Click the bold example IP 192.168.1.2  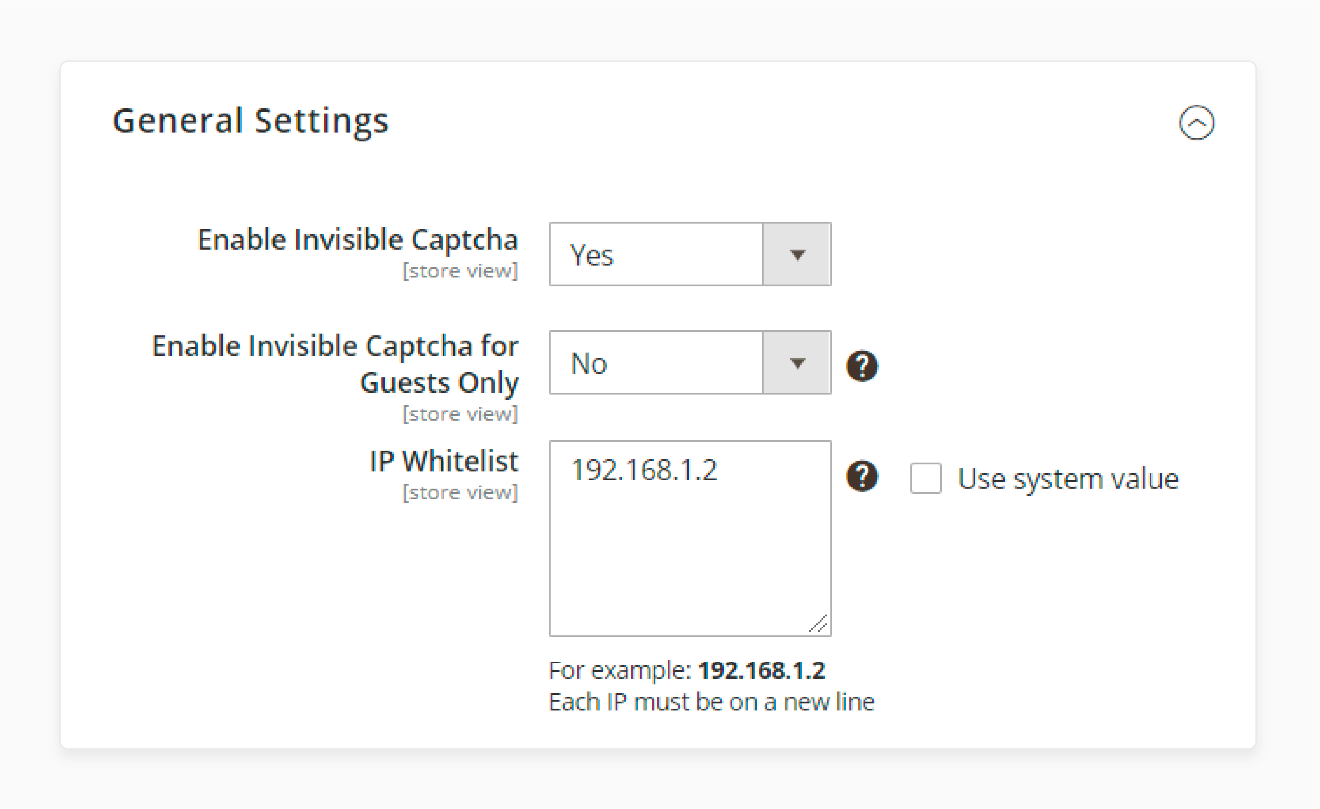click(762, 671)
